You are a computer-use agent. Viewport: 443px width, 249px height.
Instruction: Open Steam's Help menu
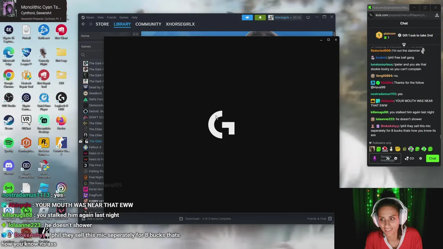coord(134,17)
